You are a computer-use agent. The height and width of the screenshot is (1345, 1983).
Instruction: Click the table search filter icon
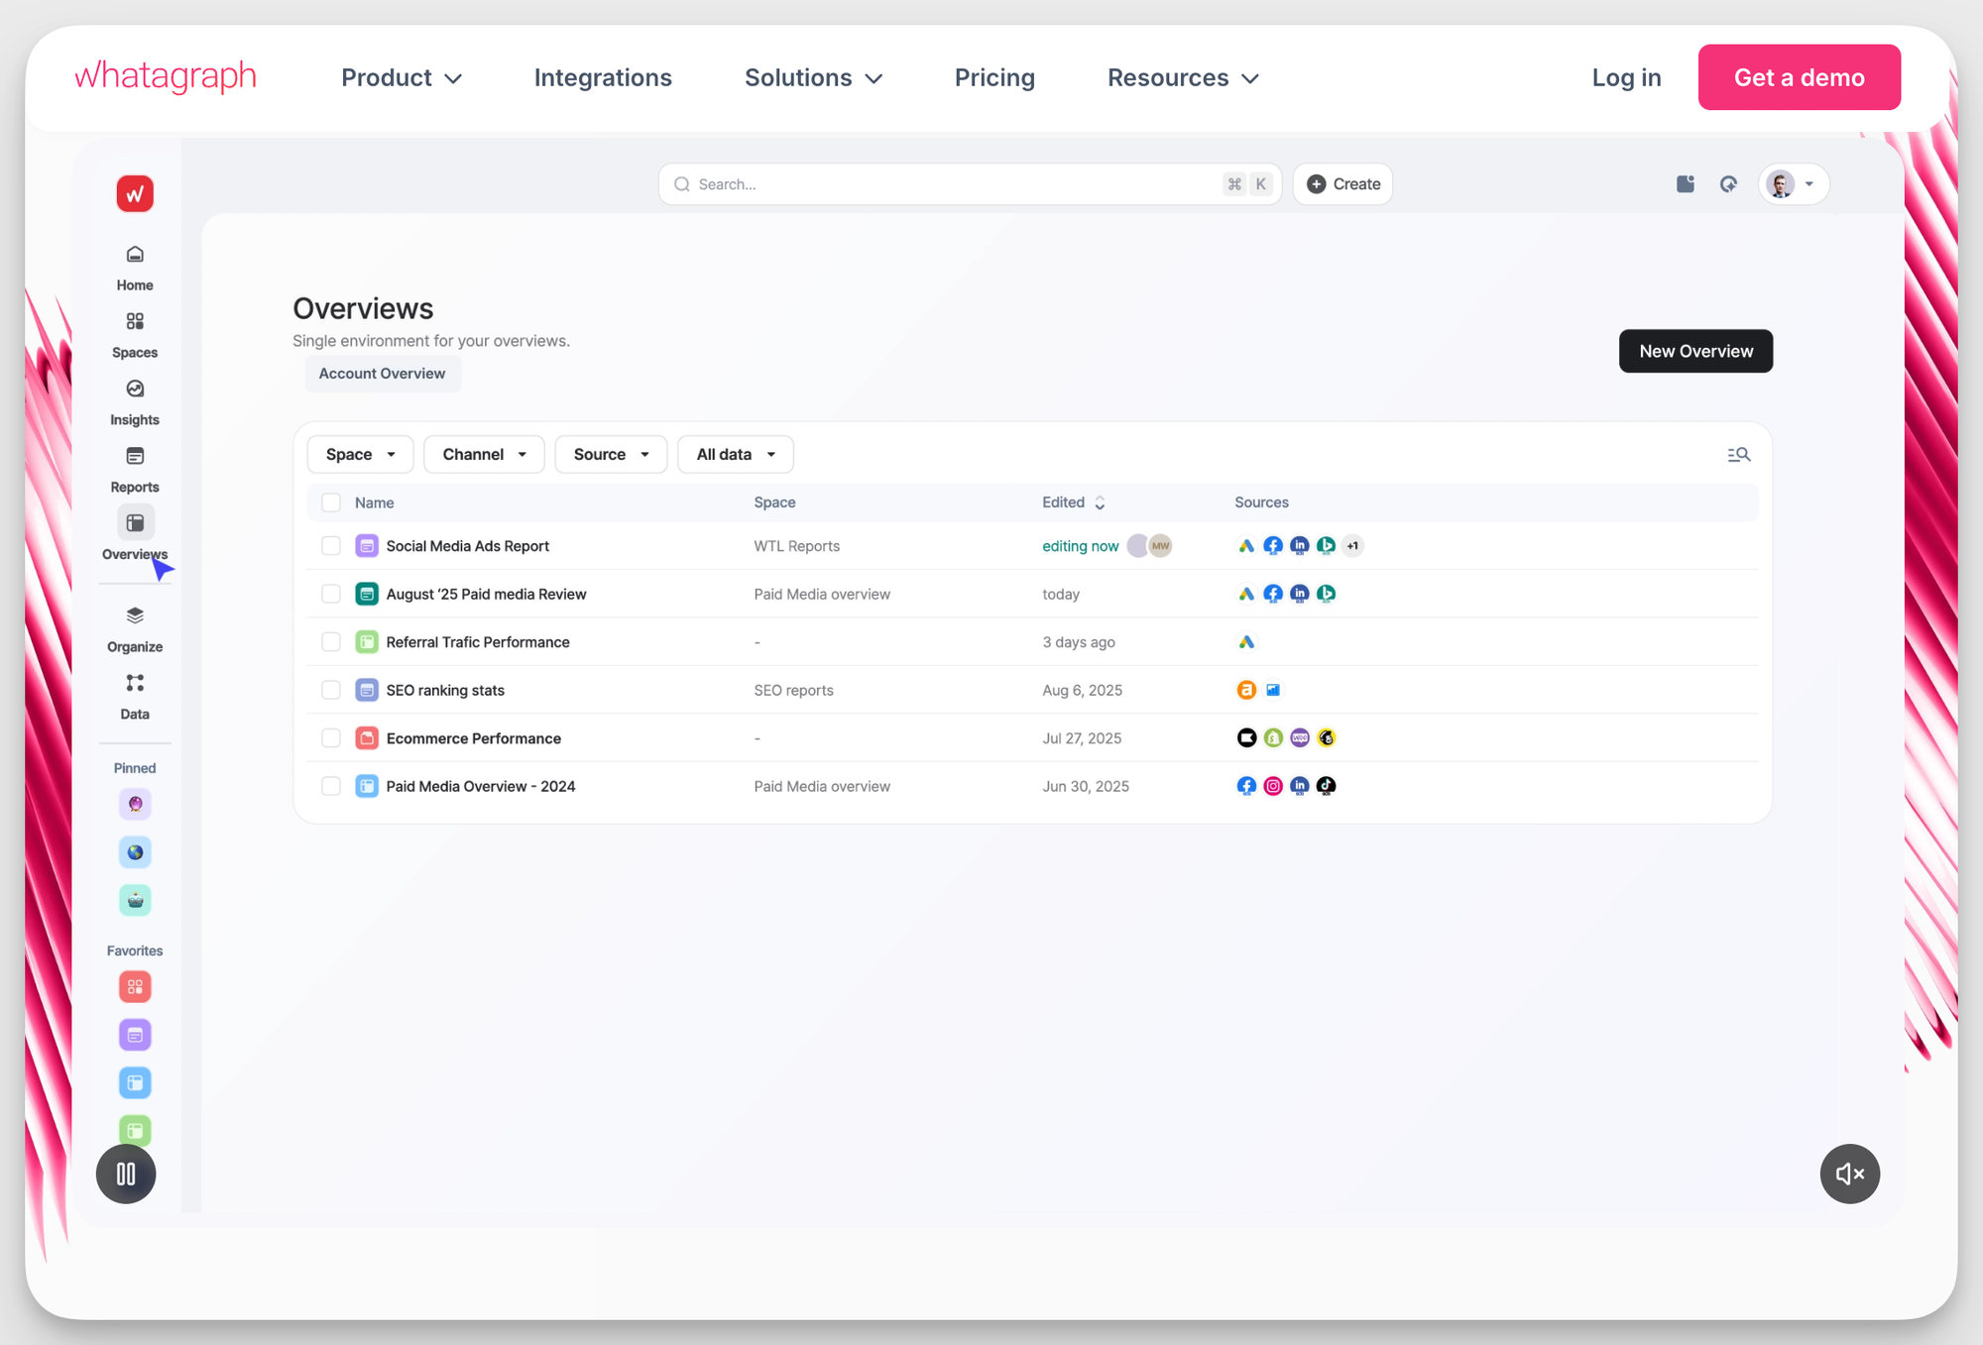(1738, 454)
